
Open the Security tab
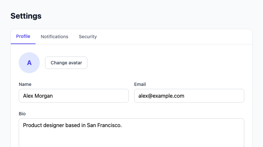(x=88, y=37)
